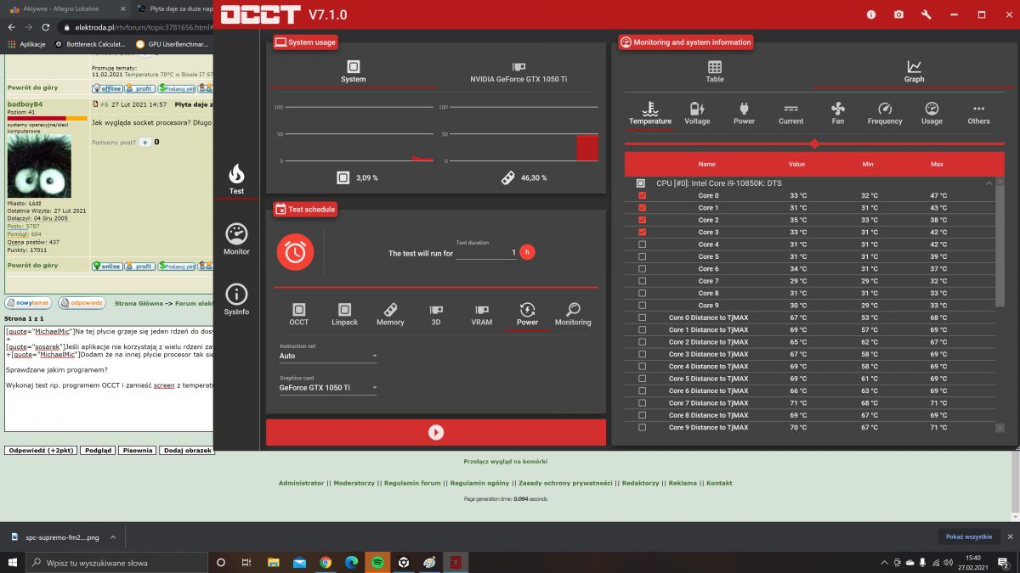Uncheck the Core 3 temperature checkbox
The image size is (1020, 573).
coord(642,232)
